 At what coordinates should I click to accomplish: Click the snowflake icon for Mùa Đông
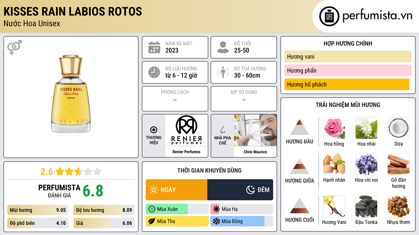[x=216, y=221]
